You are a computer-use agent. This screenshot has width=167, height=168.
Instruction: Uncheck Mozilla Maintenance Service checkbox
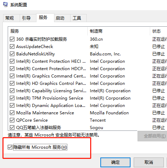tap(12, 113)
